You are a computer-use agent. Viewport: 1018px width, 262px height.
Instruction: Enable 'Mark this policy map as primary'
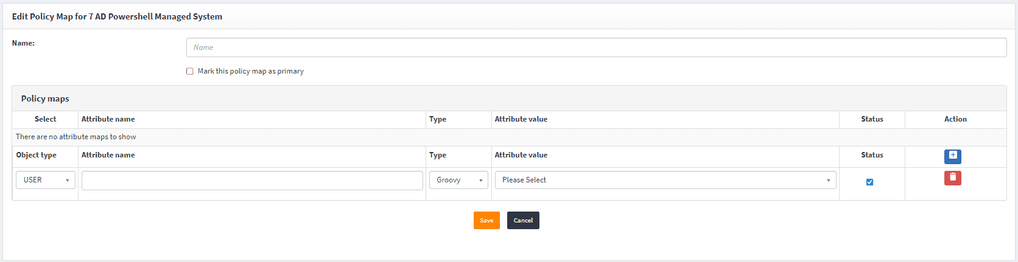(x=190, y=71)
